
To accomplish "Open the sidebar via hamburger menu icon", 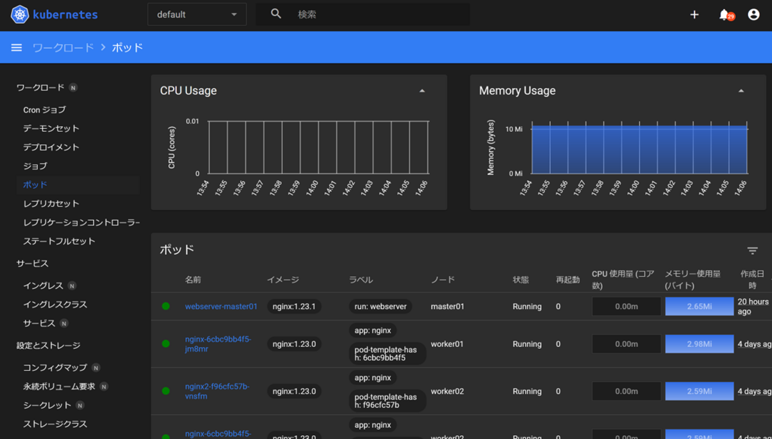I will pos(16,46).
